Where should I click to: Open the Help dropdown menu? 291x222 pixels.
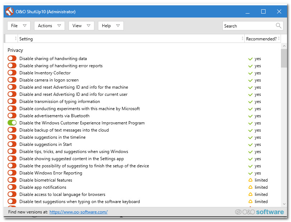coord(111,26)
